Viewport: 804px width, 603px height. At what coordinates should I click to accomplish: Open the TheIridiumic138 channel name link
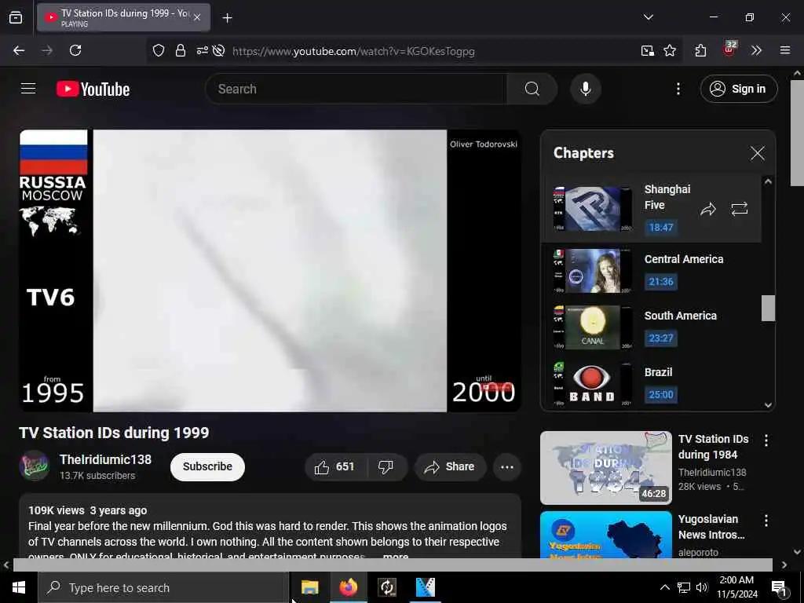[106, 459]
